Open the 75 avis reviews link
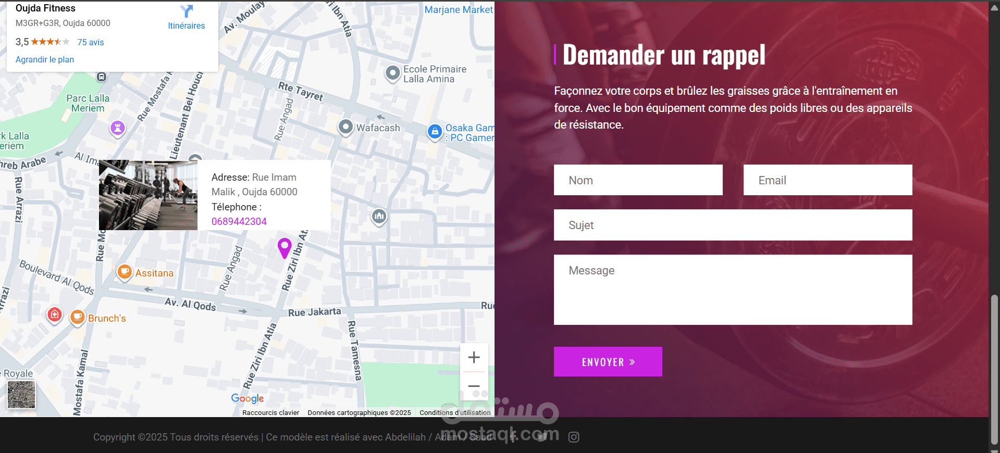Screen dimensions: 1000x453 coord(91,42)
